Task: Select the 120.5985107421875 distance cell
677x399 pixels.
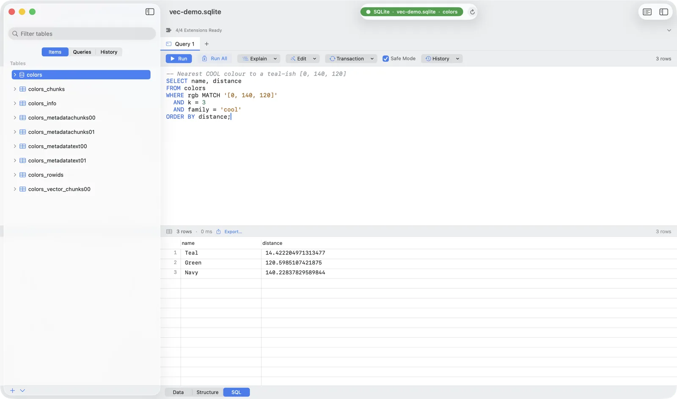Action: coord(294,263)
